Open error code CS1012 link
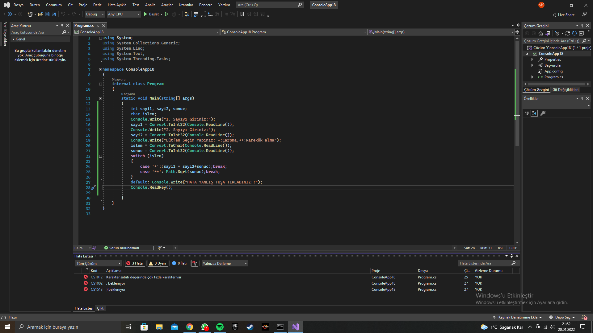The image size is (593, 333). pyautogui.click(x=97, y=277)
